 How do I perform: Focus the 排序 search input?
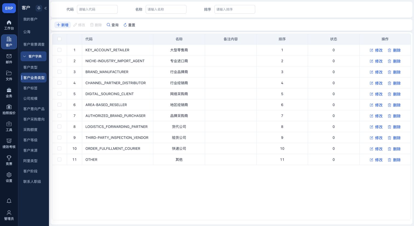[x=235, y=9]
